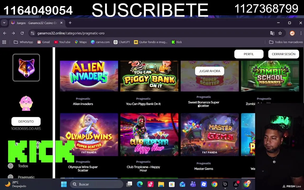Open the Club Tropicana Happy Hour thumbnail
Image resolution: width=304 pixels, height=190 pixels.
click(x=149, y=135)
